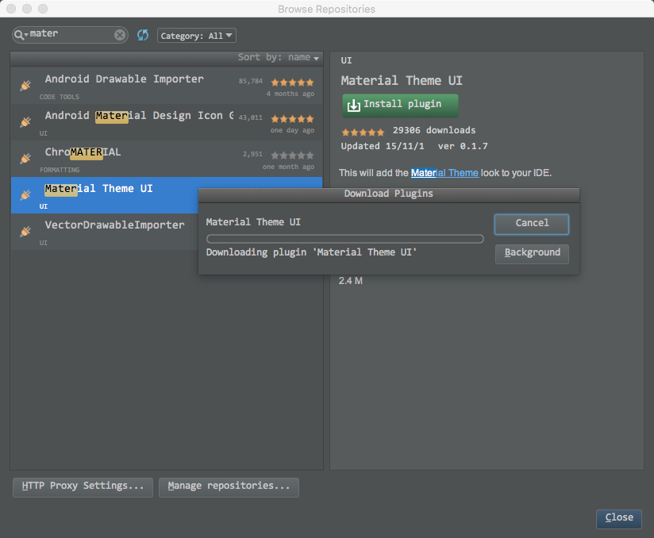Click Android Material Design Icon plug icon
The width and height of the screenshot is (654, 538).
25,121
